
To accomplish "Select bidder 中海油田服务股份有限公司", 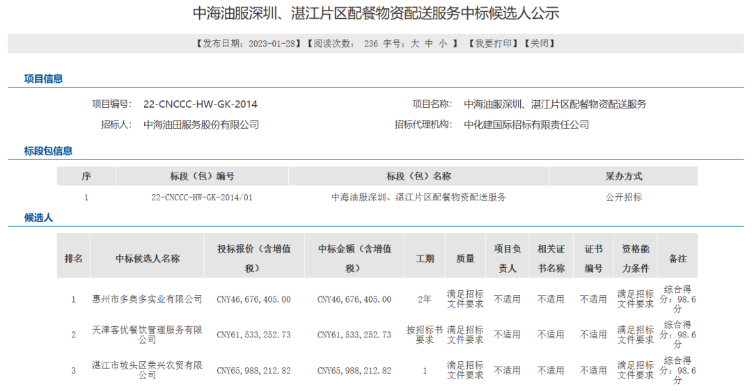I will coord(201,125).
